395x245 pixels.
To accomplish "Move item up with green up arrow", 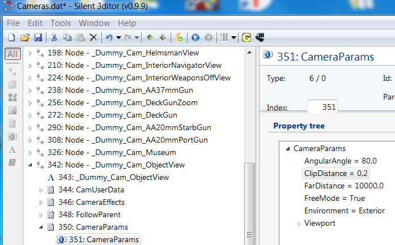I will point(150,37).
